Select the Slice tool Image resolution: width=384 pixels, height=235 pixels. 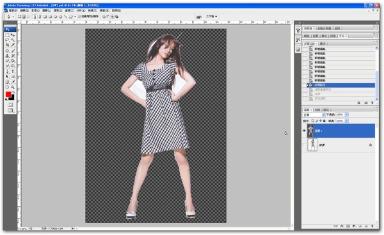(x=13, y=45)
